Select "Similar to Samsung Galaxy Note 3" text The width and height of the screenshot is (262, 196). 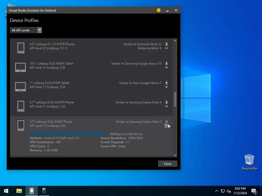(138, 122)
